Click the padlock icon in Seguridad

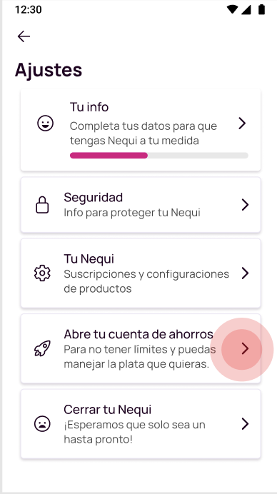(x=42, y=205)
